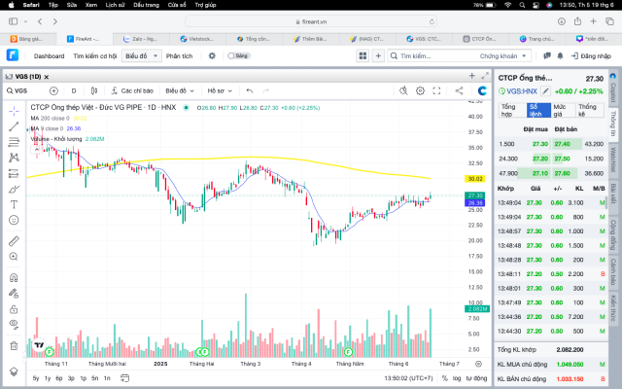Image resolution: width=622 pixels, height=389 pixels.
Task: Collapse the indicator legend arrow
Action: (37, 150)
